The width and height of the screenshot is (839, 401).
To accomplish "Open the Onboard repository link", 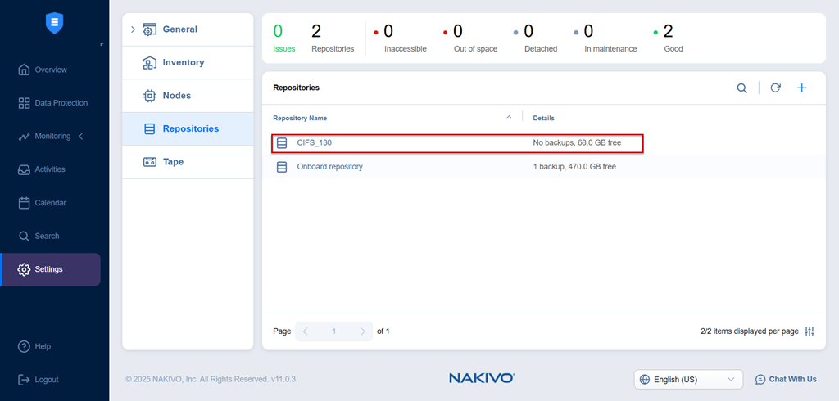I will click(x=329, y=167).
